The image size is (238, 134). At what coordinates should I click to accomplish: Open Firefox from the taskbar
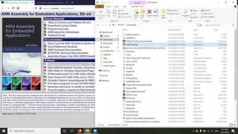pyautogui.click(x=80, y=131)
